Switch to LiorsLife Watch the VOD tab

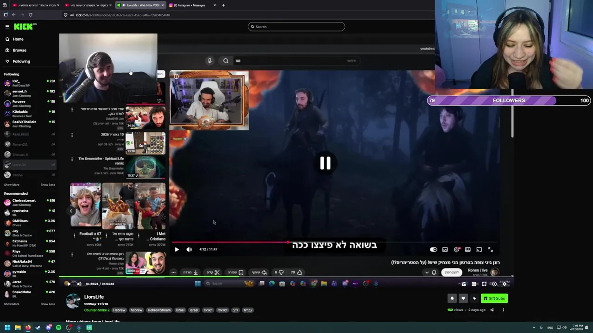(x=140, y=5)
